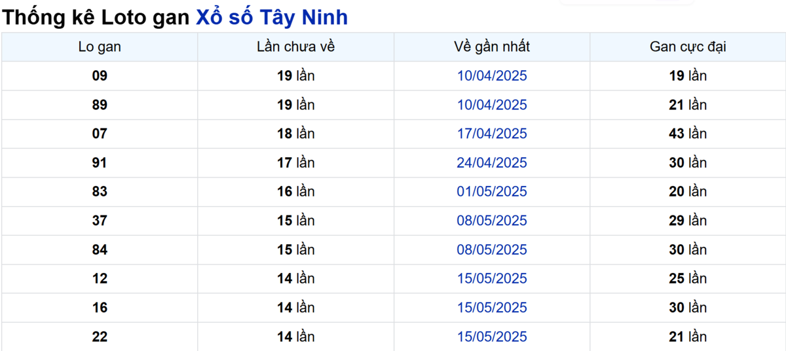This screenshot has width=786, height=351.
Task: Click the Lần chưa về column header
Action: click(x=295, y=47)
